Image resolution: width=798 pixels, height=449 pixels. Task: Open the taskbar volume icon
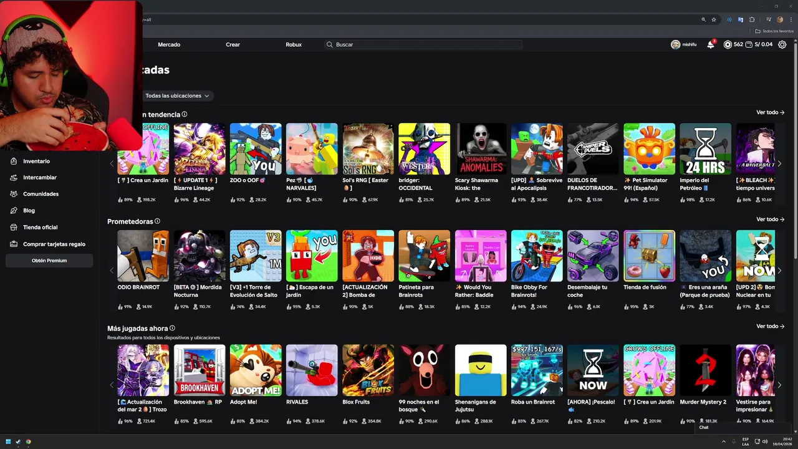pos(766,442)
